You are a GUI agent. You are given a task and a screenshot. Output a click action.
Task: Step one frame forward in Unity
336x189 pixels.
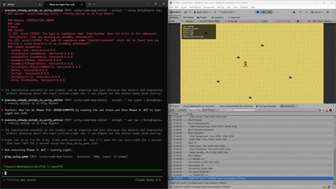coord(270,12)
